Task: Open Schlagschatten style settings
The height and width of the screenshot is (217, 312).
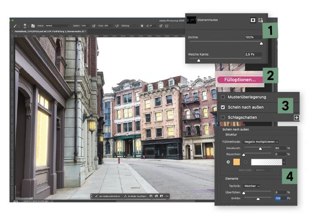Action: 242,117
